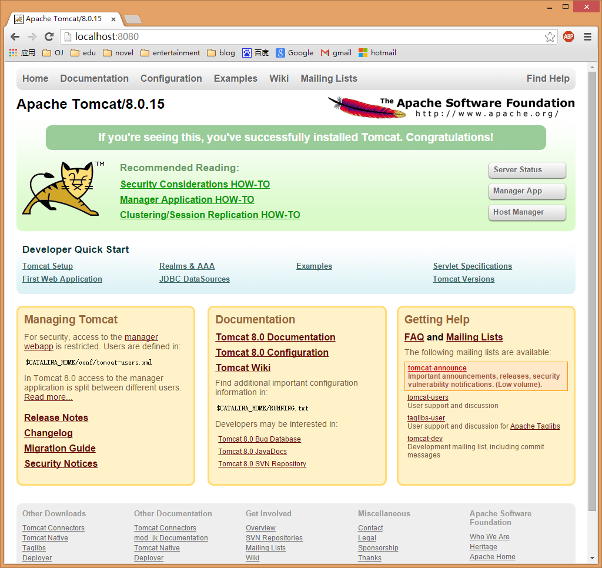Open the Adblock Plus extension icon
This screenshot has height=568, width=602.
pyautogui.click(x=568, y=37)
